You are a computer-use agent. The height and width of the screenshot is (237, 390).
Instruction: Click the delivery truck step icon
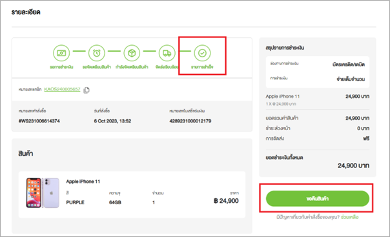(x=167, y=53)
